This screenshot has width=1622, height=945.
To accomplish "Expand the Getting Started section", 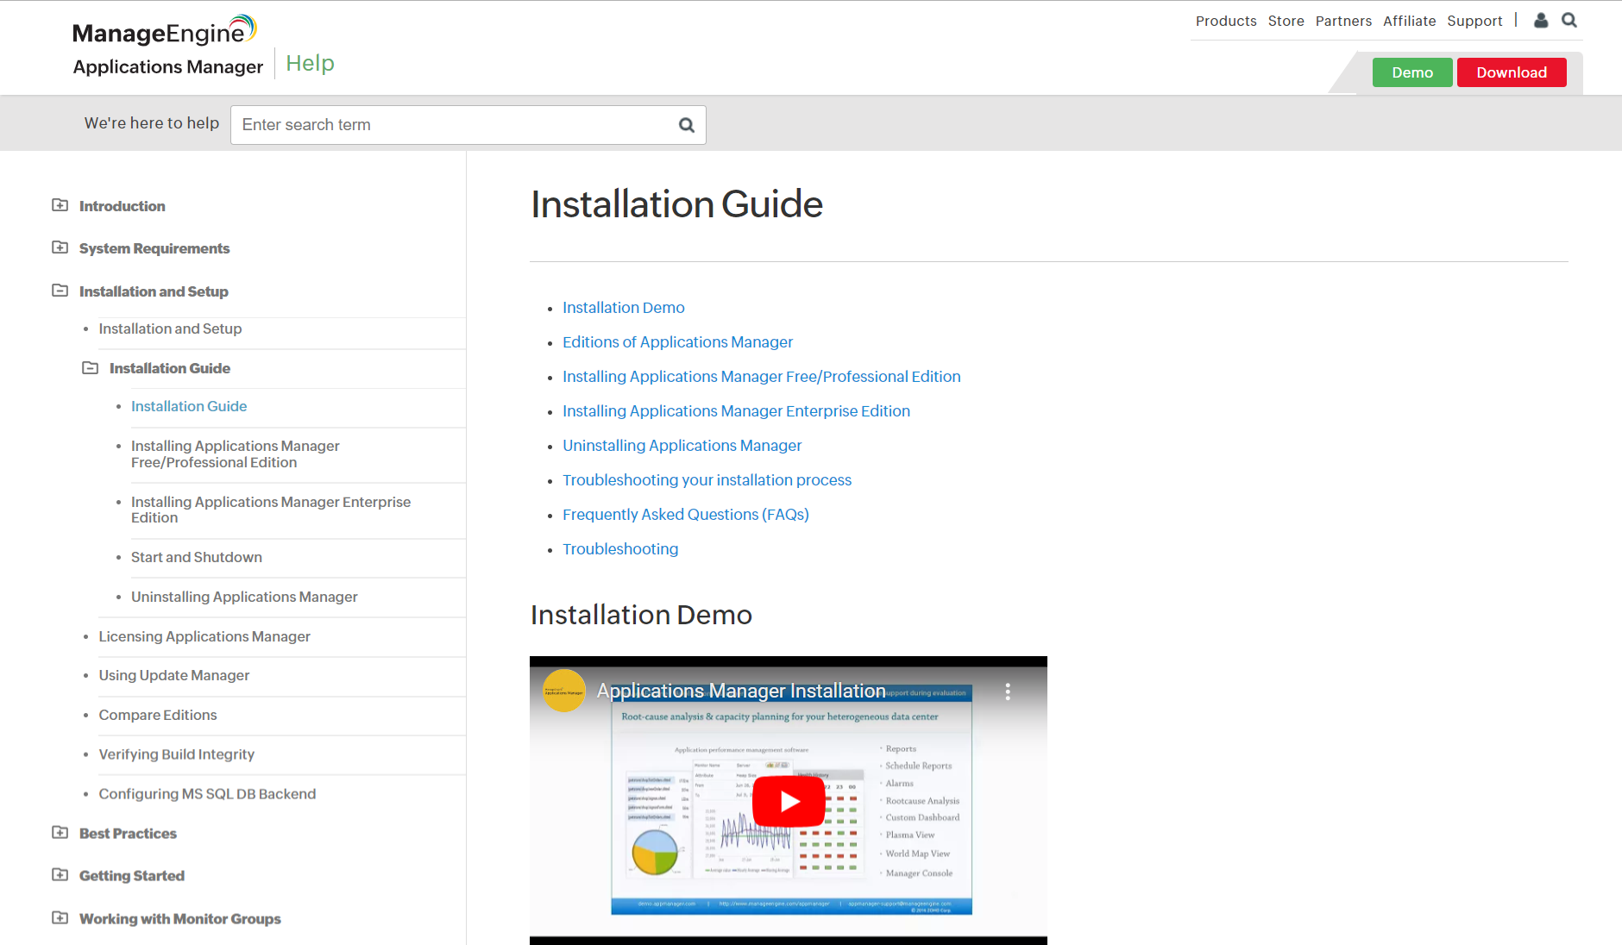I will (x=60, y=875).
